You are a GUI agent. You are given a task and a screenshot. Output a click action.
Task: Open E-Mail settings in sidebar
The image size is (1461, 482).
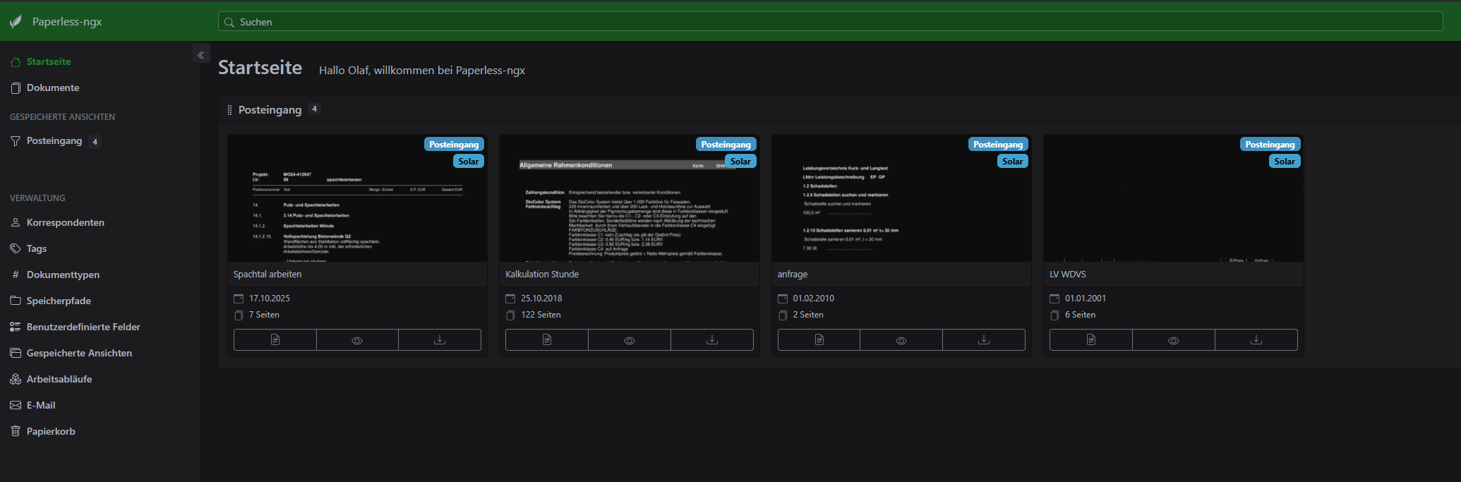(x=41, y=405)
